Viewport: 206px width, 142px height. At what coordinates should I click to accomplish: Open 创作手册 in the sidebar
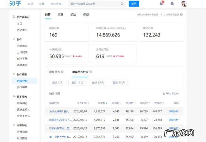22,59
